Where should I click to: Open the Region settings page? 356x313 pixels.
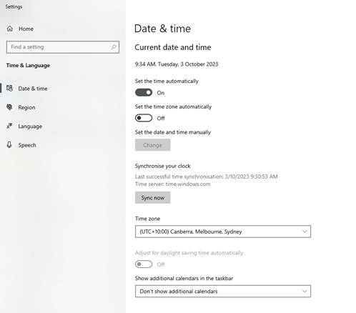26,107
